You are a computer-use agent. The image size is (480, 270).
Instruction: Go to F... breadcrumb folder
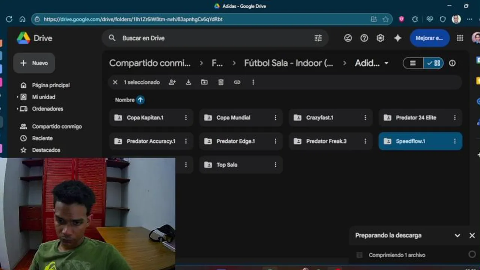(217, 63)
